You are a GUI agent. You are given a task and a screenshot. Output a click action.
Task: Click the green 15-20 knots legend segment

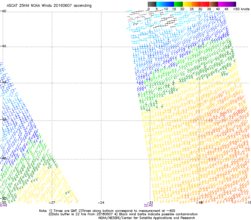coord(178,4)
